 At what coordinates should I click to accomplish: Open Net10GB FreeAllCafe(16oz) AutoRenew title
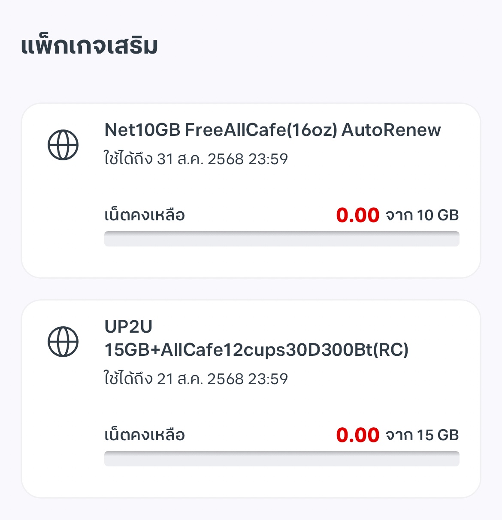[272, 130]
